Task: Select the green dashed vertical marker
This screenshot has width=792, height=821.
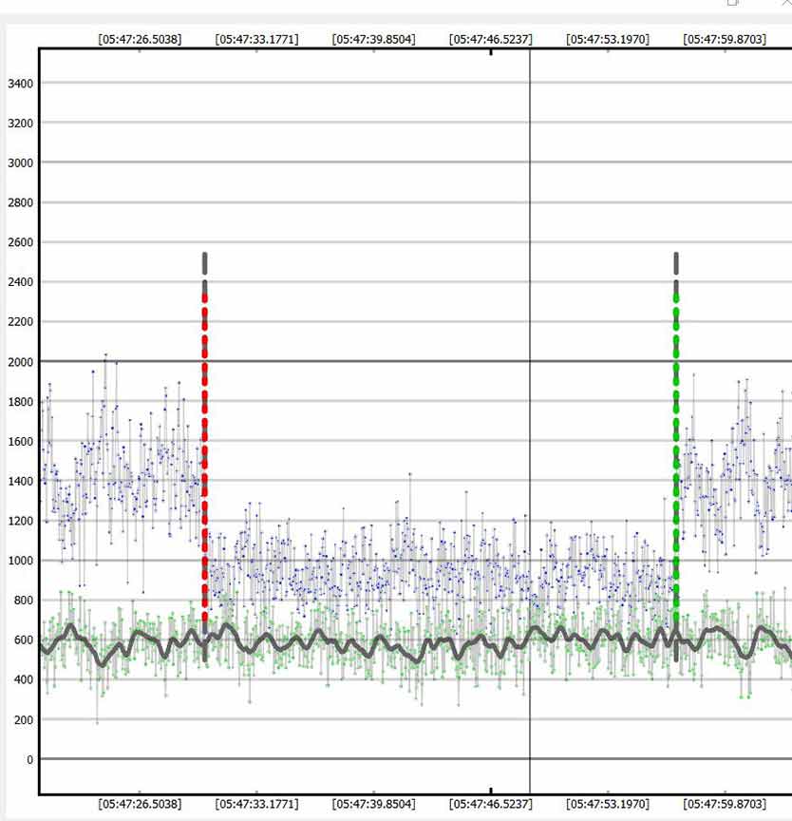Action: click(x=676, y=455)
